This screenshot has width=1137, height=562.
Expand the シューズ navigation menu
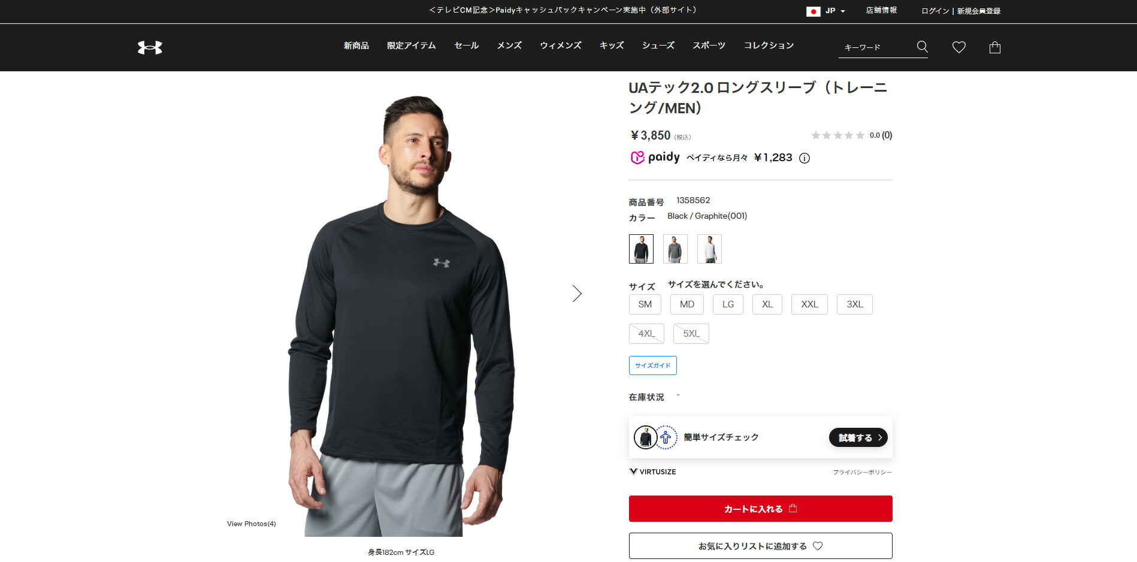[658, 46]
